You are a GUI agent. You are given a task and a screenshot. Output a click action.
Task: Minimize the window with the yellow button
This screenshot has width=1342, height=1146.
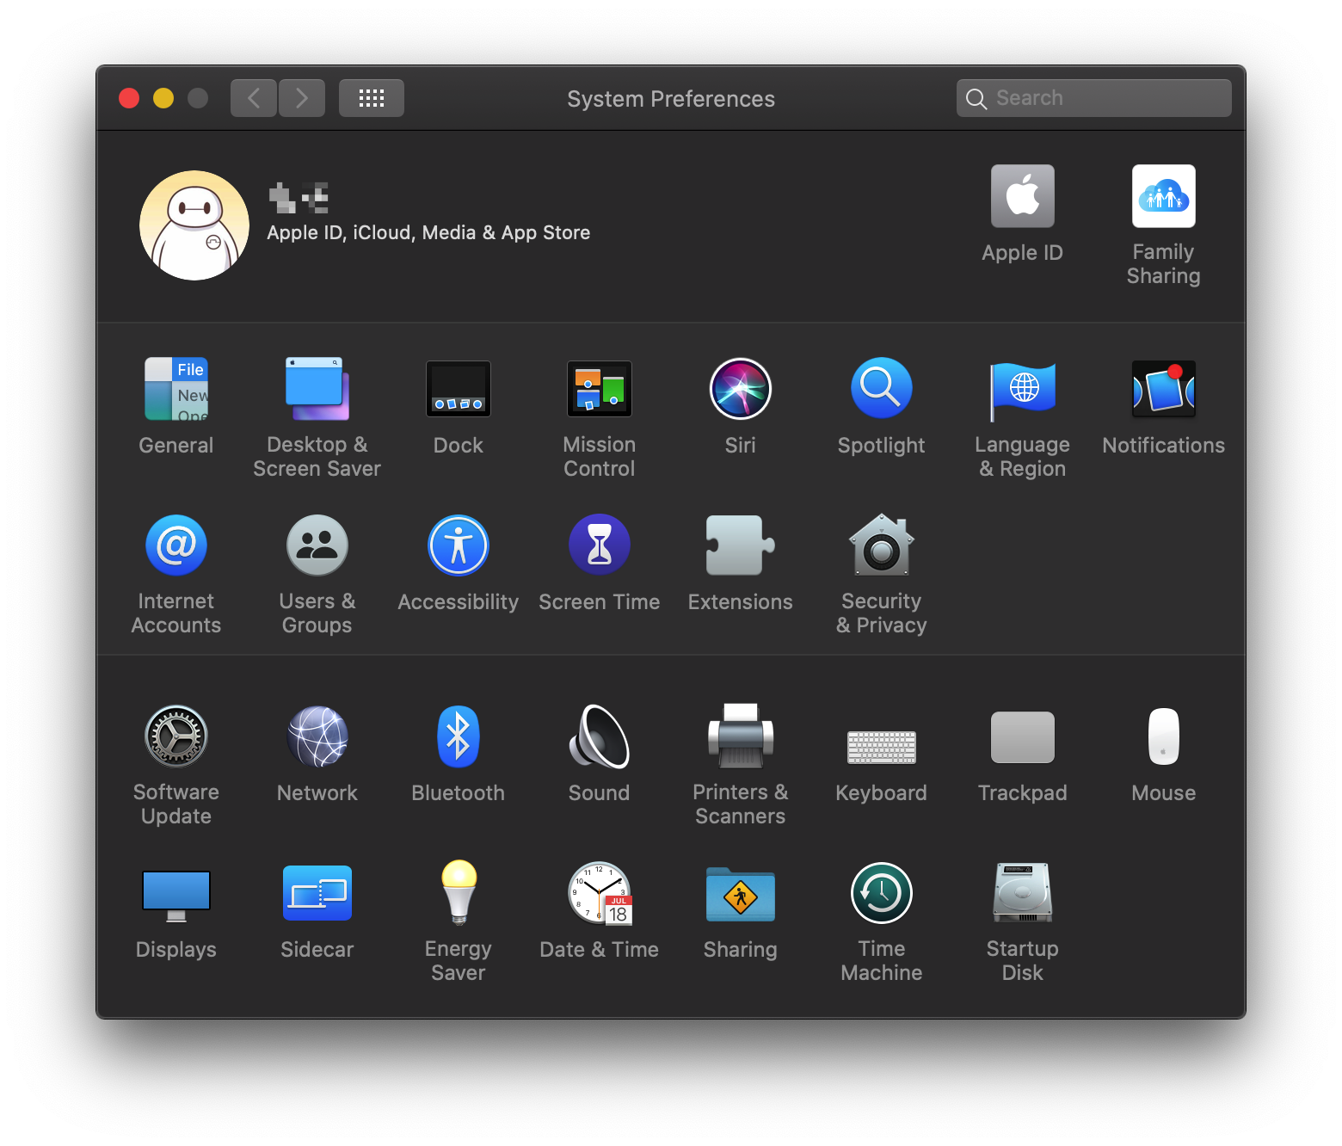coord(163,98)
